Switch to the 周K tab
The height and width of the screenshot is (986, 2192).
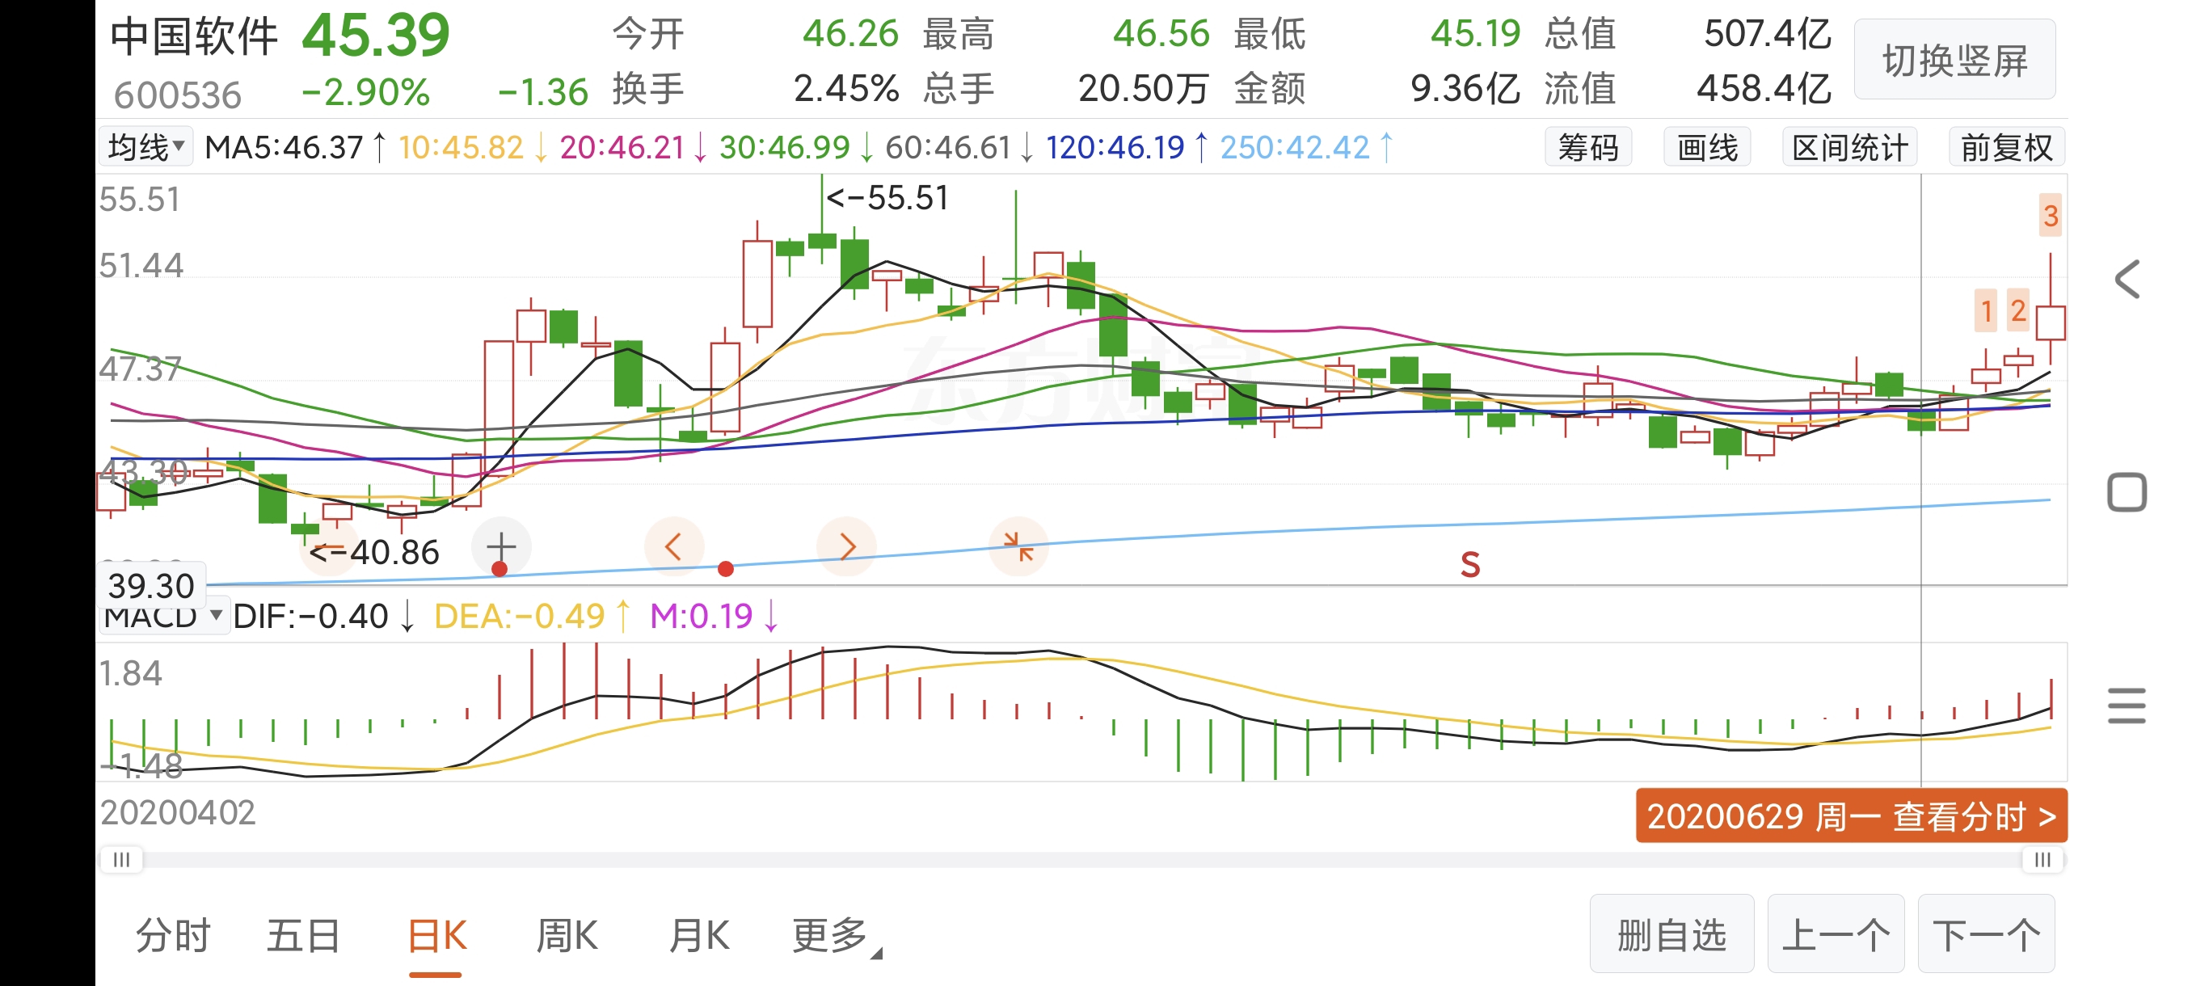click(x=567, y=936)
